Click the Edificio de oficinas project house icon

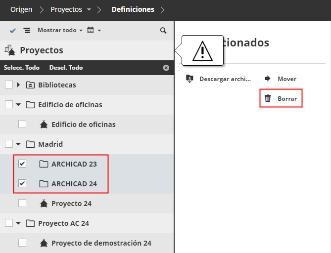(x=44, y=125)
